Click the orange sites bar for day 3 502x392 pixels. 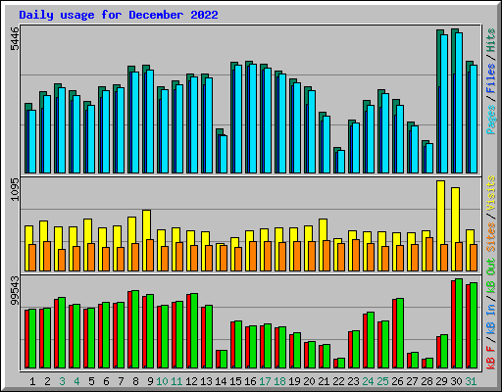[62, 260]
